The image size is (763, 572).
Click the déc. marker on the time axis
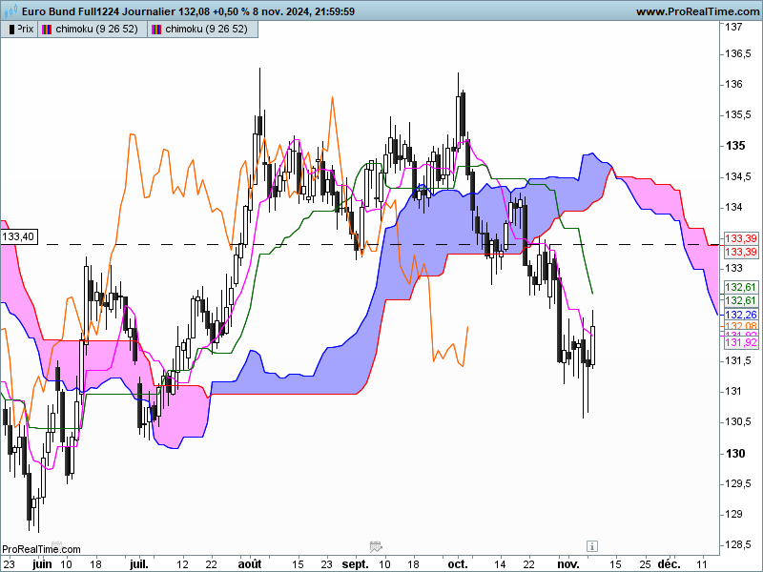670,564
